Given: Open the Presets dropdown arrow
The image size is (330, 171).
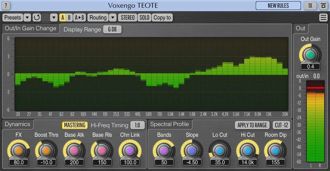Looking at the screenshot, I should [27, 17].
